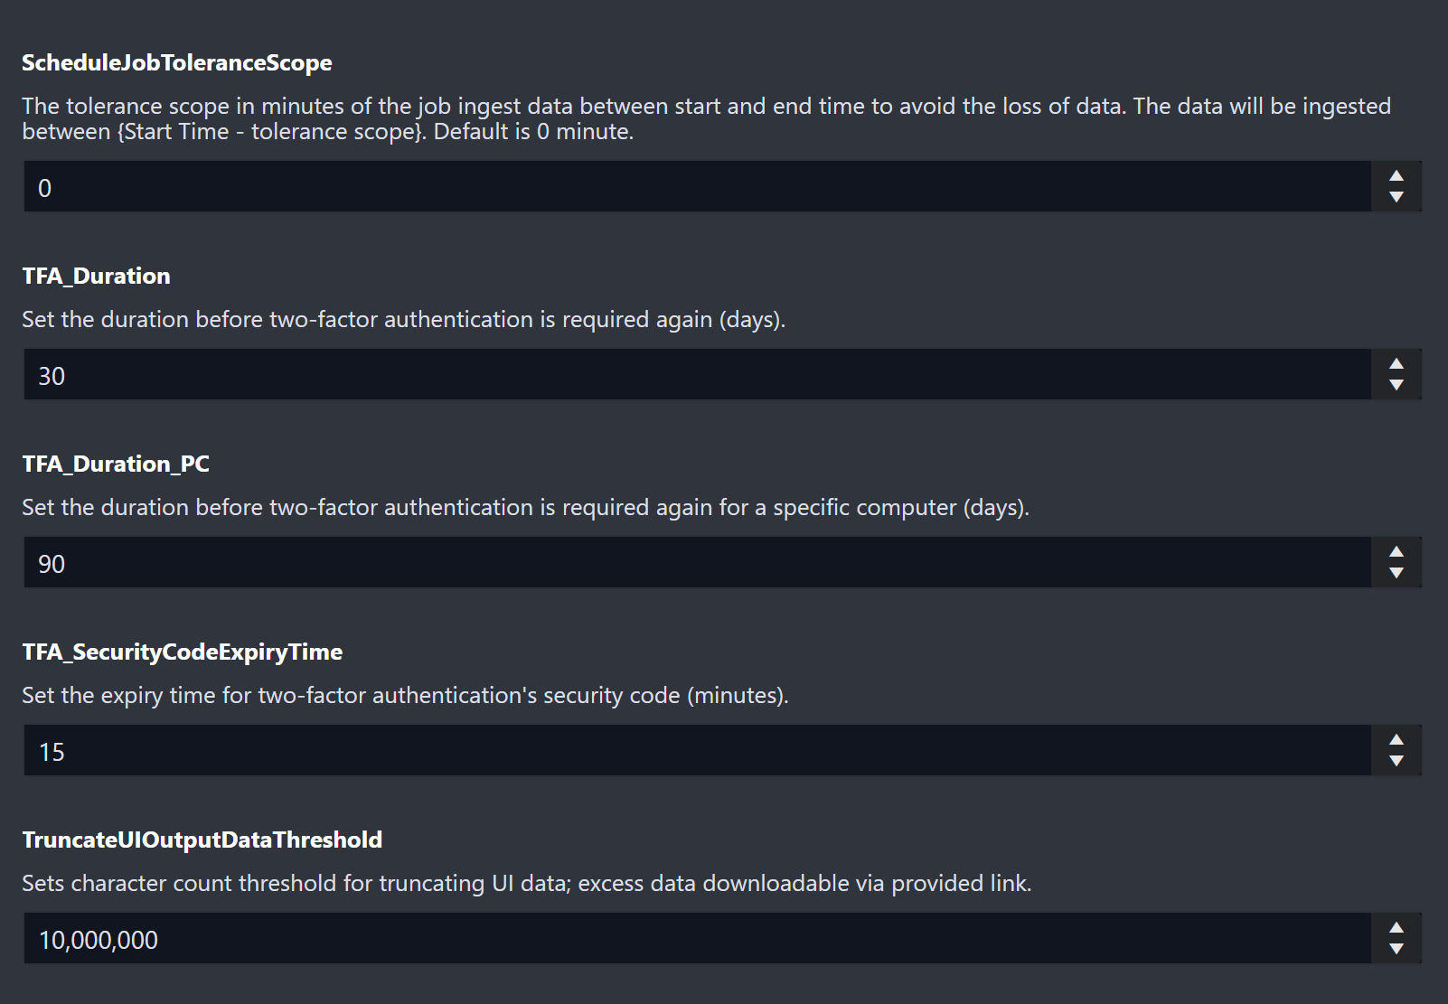Decrease TFA_Duration value with down arrow

(x=1396, y=385)
